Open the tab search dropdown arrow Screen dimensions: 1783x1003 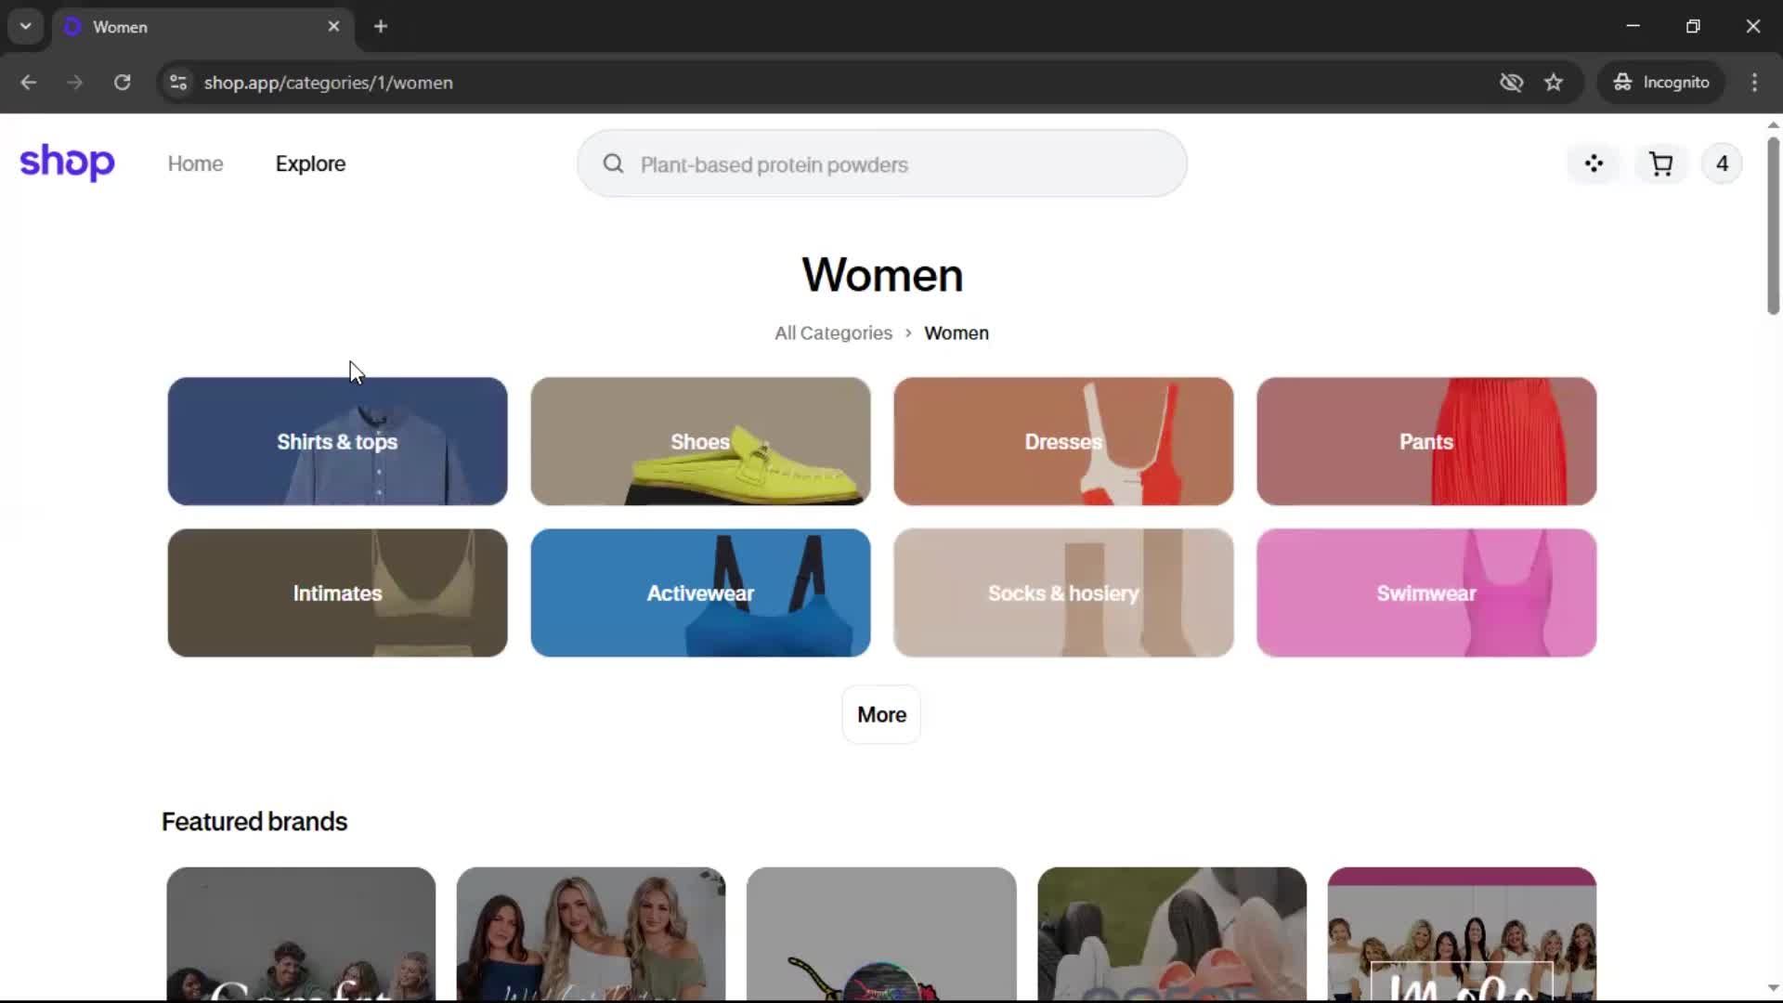(x=26, y=26)
